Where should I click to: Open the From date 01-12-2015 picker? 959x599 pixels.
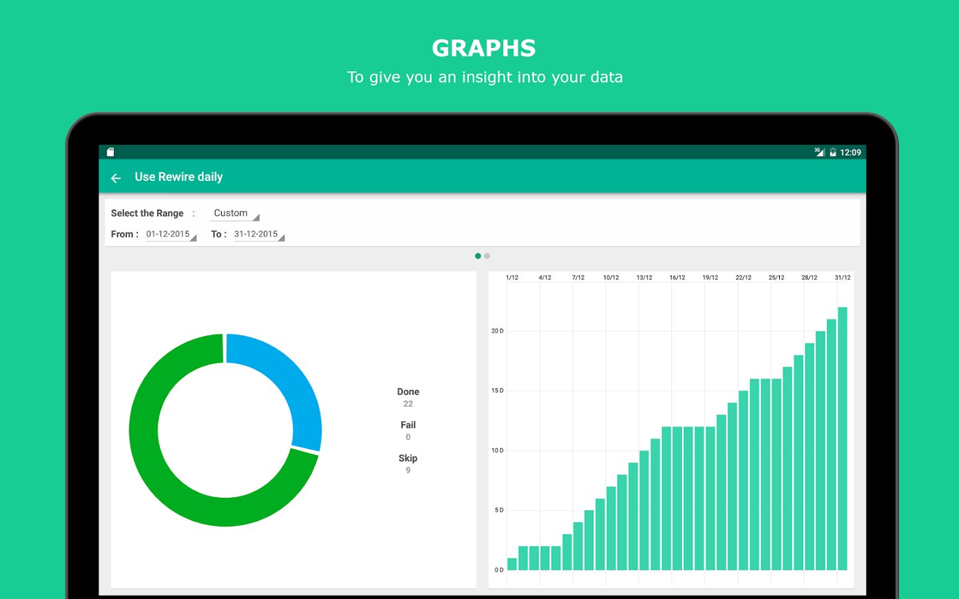[x=170, y=234]
